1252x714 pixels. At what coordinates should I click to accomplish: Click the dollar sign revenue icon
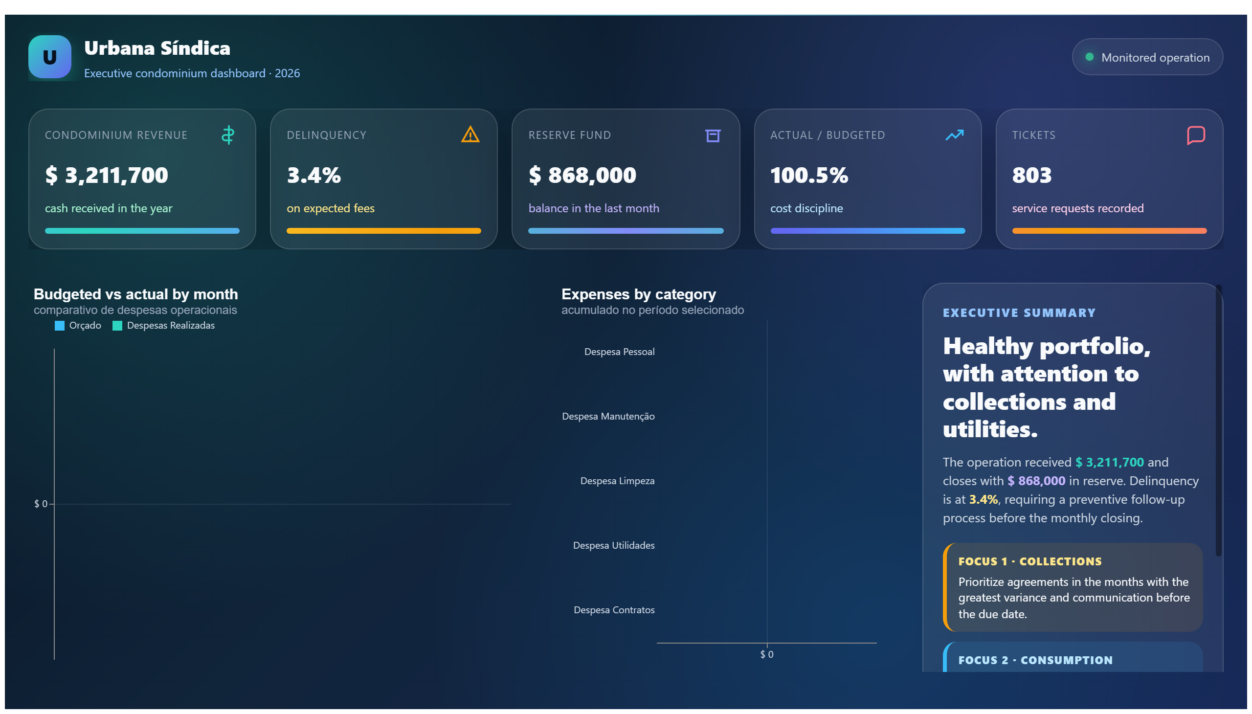point(227,135)
